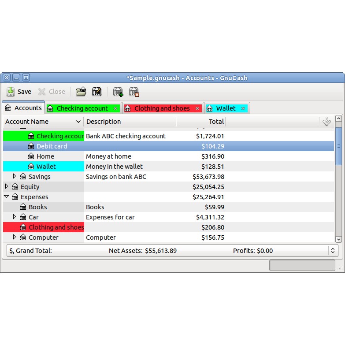Switch to the Clothing and shoes tab
Image resolution: width=345 pixels, height=345 pixels.
(162, 108)
